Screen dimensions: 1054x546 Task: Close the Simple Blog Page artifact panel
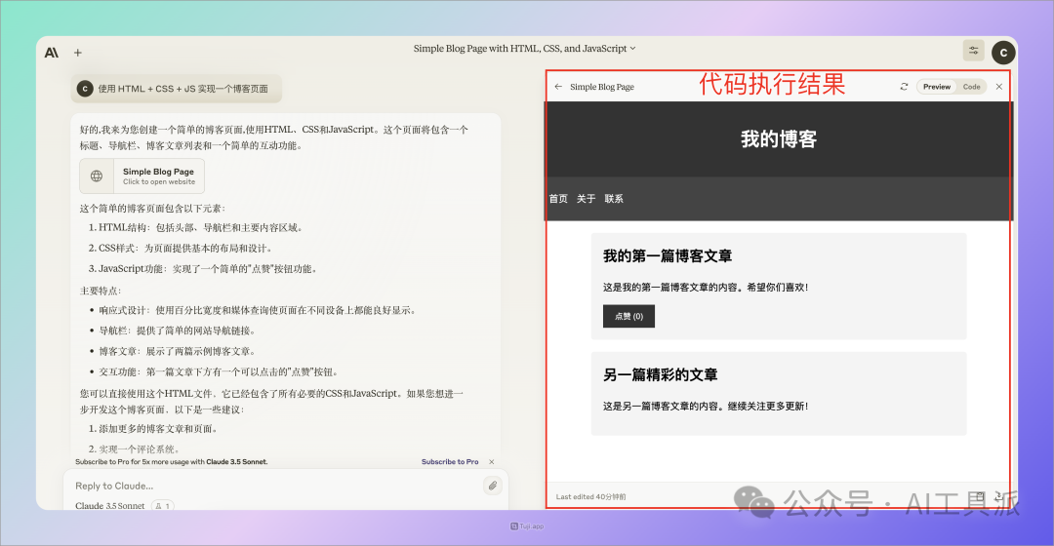(998, 87)
